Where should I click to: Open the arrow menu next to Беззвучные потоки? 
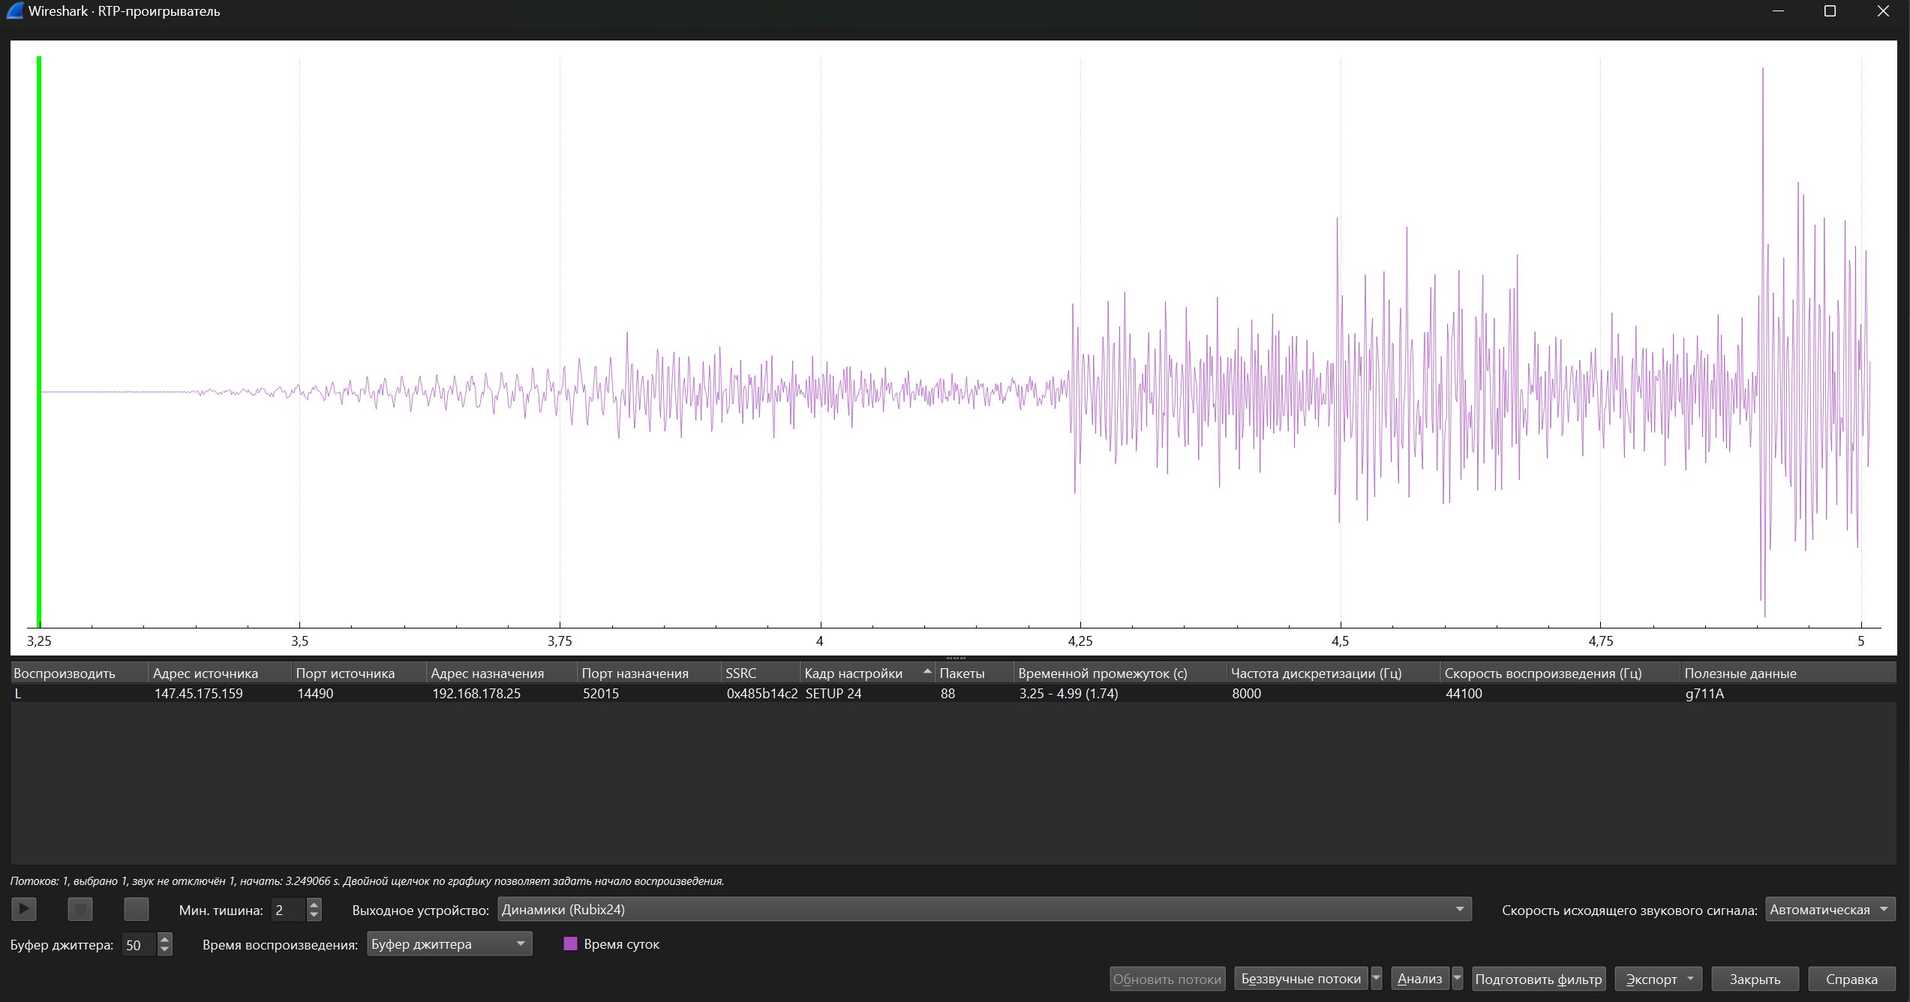pos(1376,979)
